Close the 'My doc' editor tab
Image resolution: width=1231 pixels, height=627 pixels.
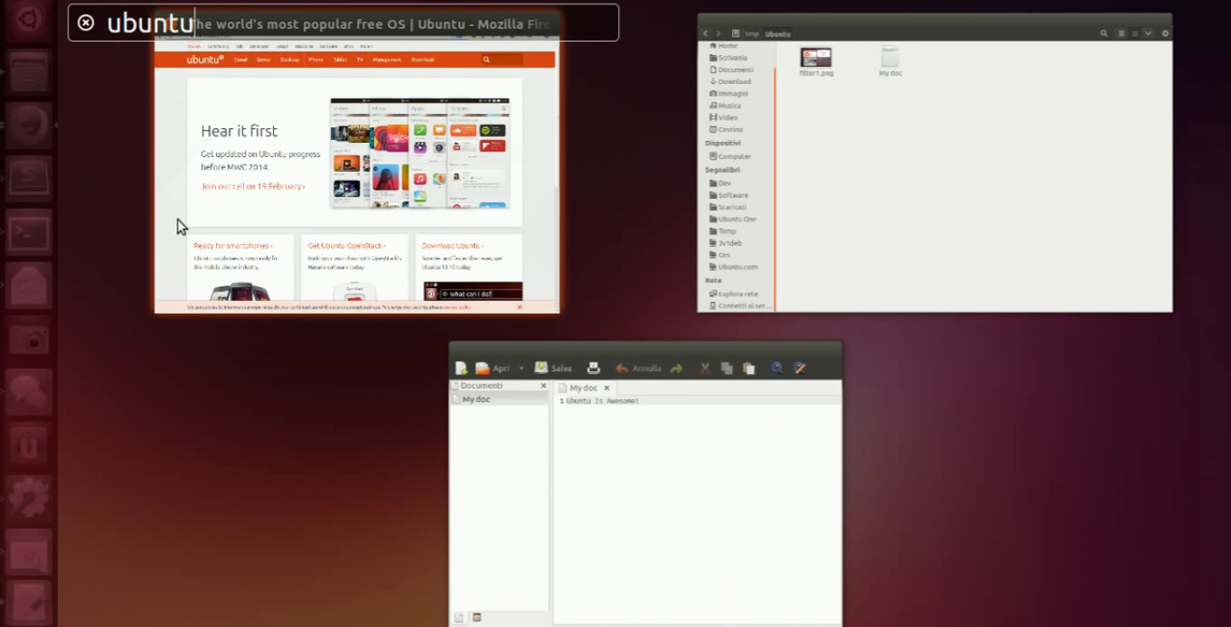click(x=607, y=388)
